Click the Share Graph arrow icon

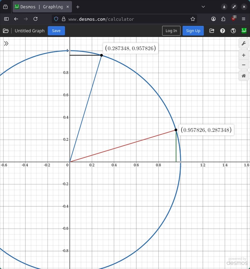click(x=212, y=31)
